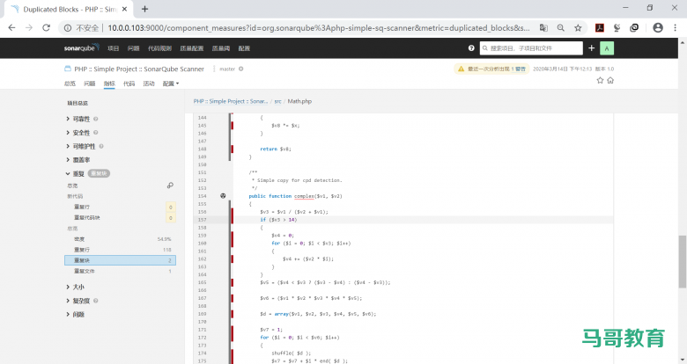Click the warning triangle icon in analysis notice

(461, 69)
